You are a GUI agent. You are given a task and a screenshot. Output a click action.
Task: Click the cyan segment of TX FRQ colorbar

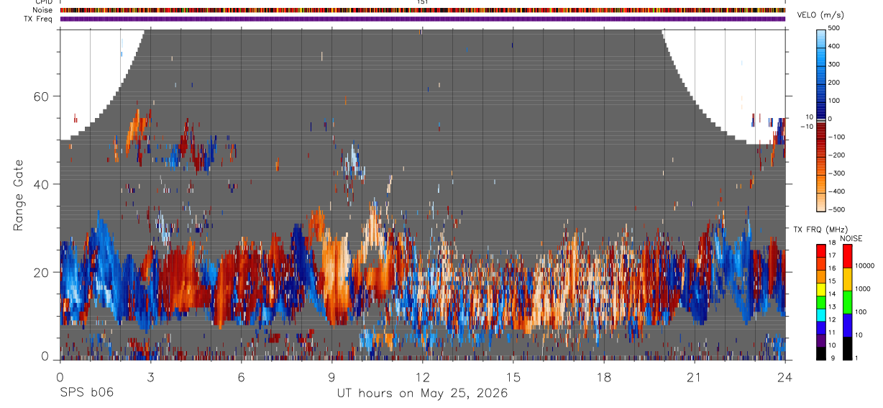pos(821,314)
